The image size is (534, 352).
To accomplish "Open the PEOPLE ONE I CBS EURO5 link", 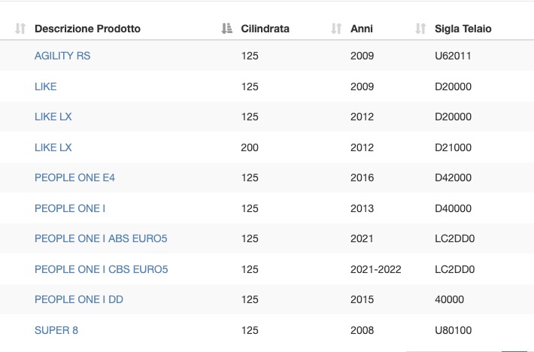I will click(x=101, y=269).
